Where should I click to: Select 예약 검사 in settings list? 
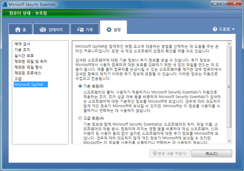(x=22, y=44)
